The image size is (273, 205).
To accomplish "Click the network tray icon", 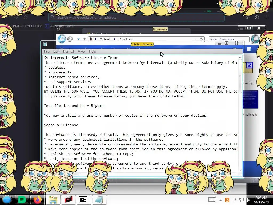I will (x=241, y=200).
